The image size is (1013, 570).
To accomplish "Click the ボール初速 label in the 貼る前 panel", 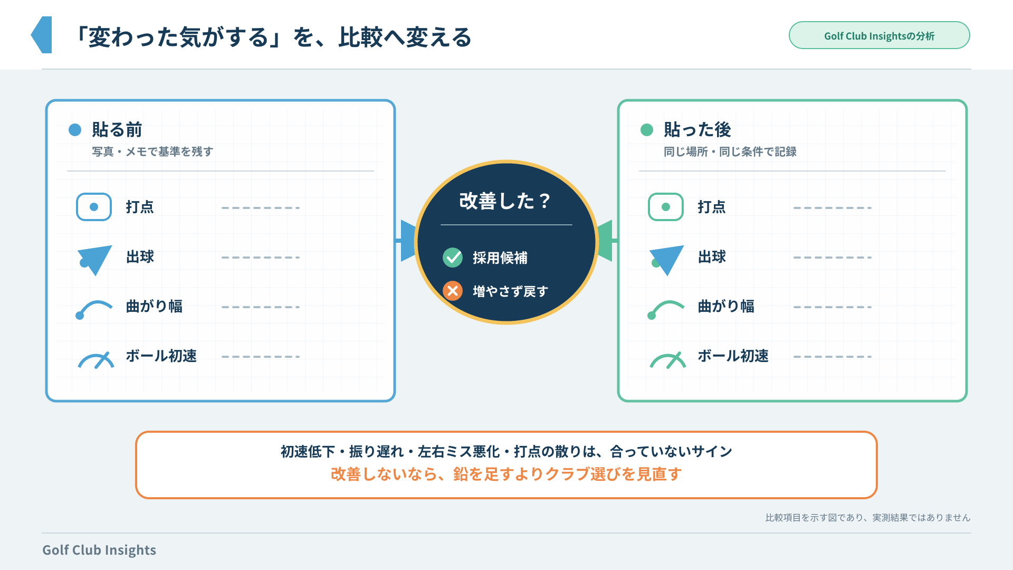I will pyautogui.click(x=161, y=356).
